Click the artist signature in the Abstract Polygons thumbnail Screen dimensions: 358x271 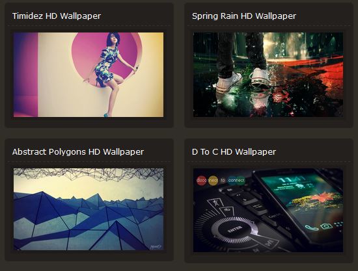[156, 247]
